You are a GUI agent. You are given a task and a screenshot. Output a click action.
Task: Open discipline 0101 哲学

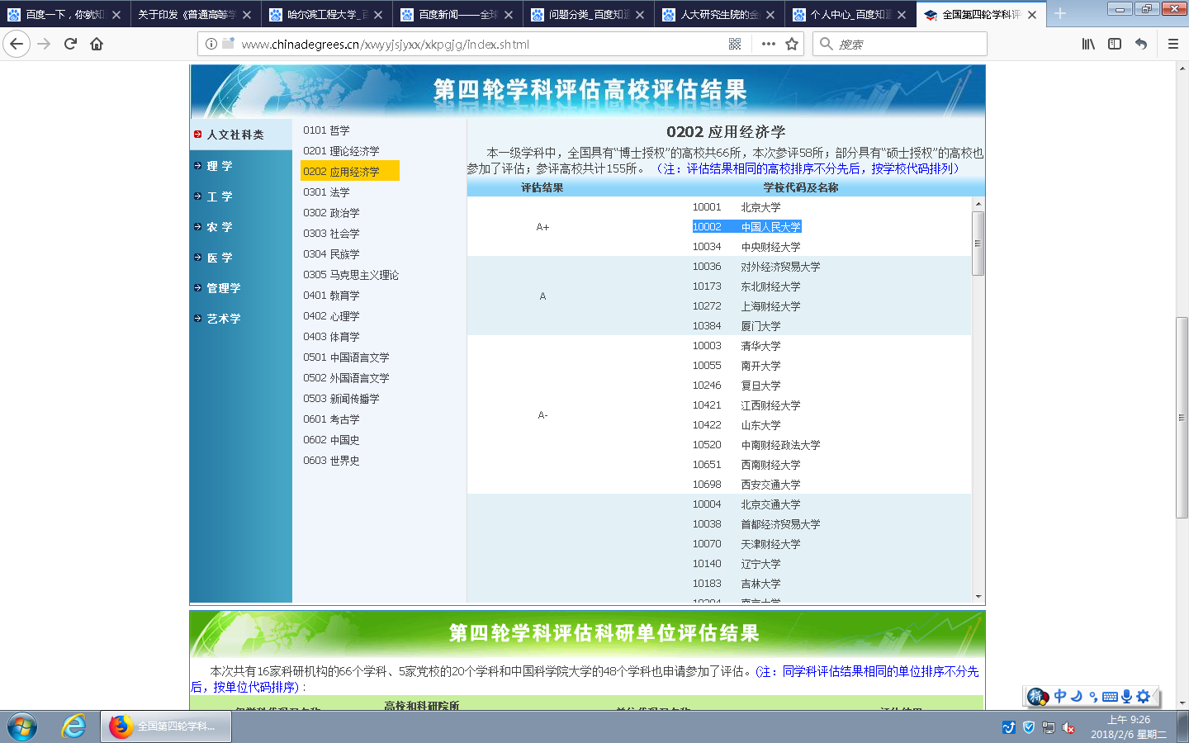click(x=326, y=130)
